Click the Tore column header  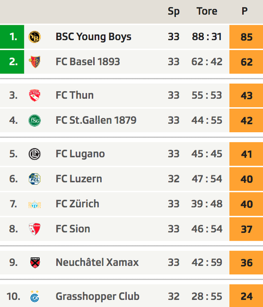coord(207,11)
